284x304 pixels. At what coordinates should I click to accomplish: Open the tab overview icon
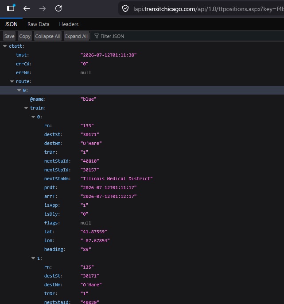click(x=11, y=8)
